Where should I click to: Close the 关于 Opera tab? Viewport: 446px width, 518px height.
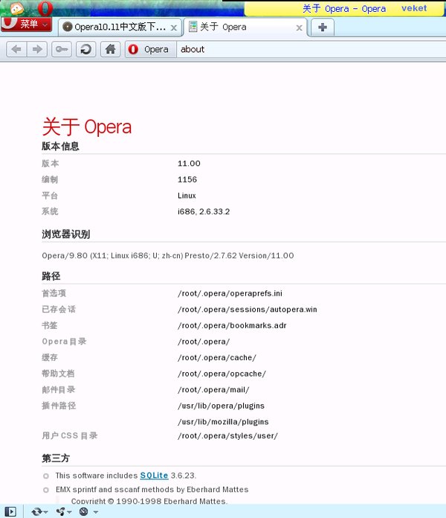tap(300, 28)
